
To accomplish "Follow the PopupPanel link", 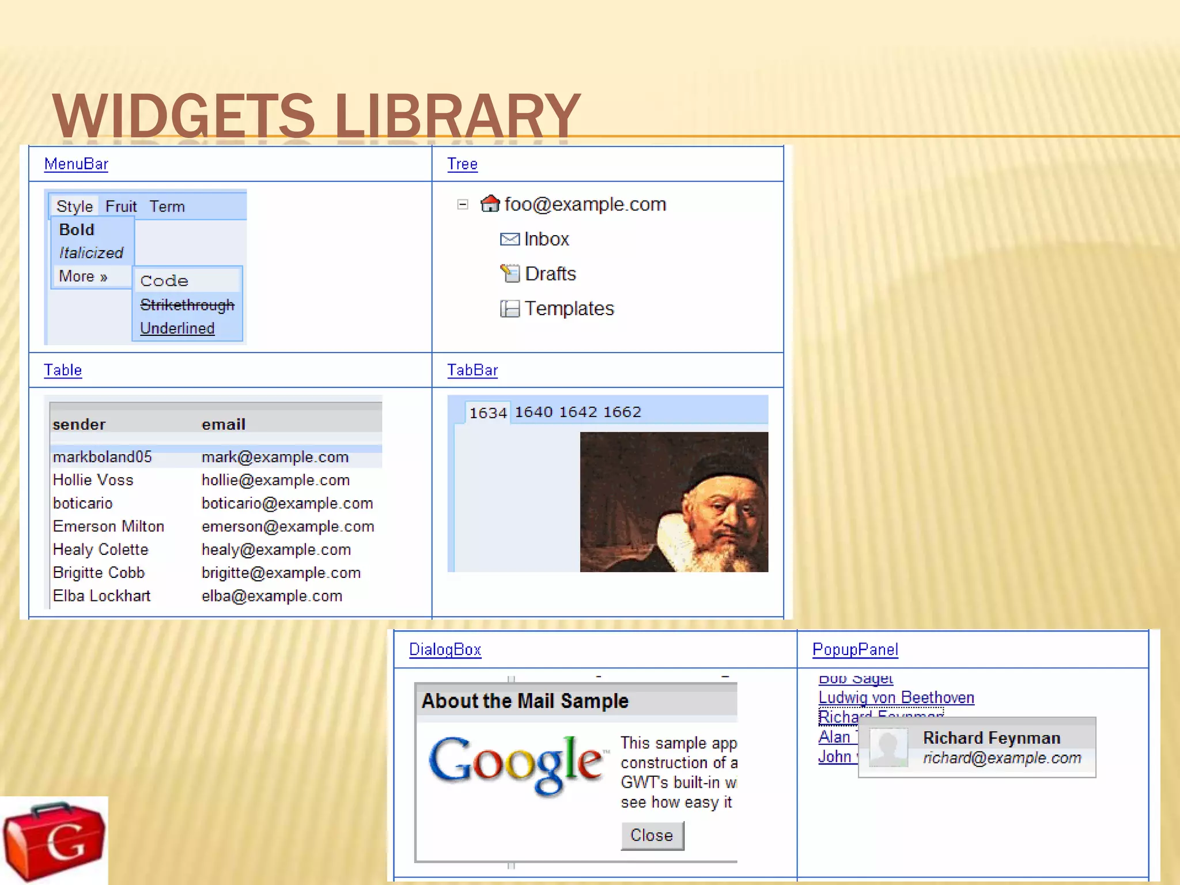I will coord(855,649).
